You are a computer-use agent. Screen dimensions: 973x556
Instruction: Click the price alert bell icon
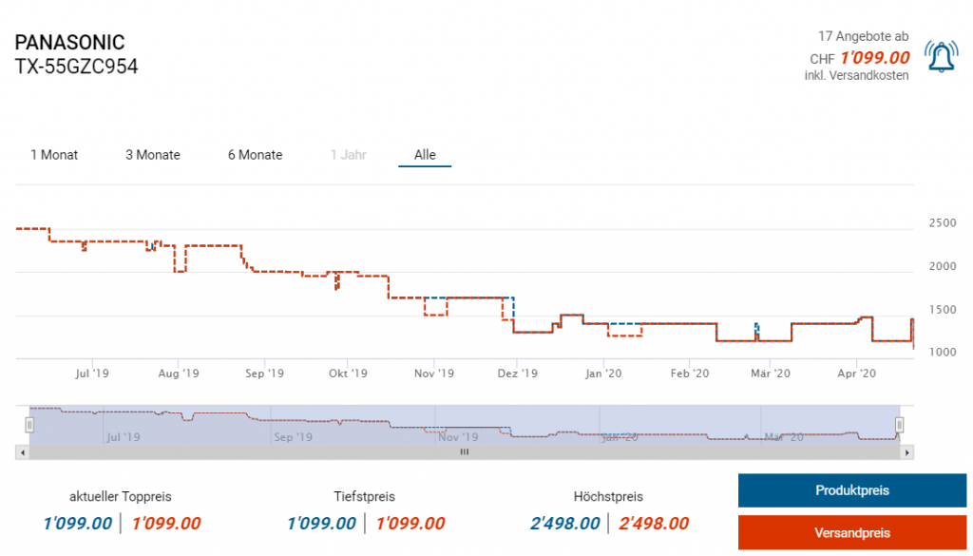[x=941, y=57]
